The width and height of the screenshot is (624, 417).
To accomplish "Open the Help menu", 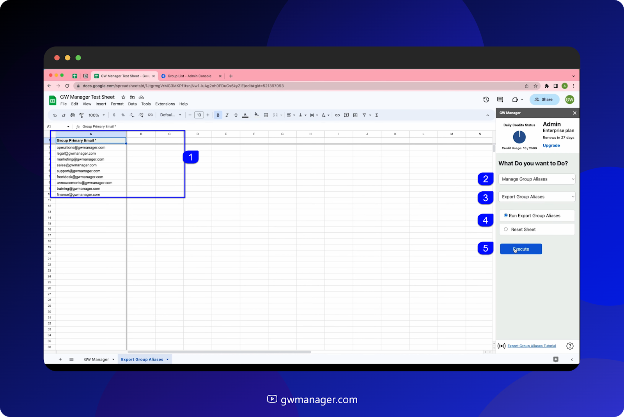I will click(x=183, y=104).
